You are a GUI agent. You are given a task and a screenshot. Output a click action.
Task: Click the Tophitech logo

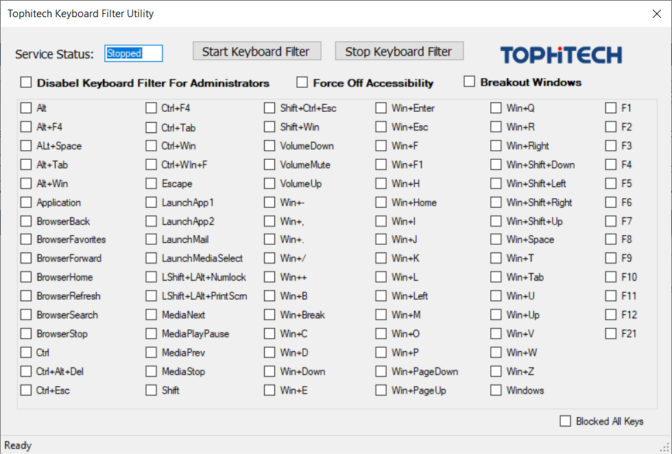point(560,55)
